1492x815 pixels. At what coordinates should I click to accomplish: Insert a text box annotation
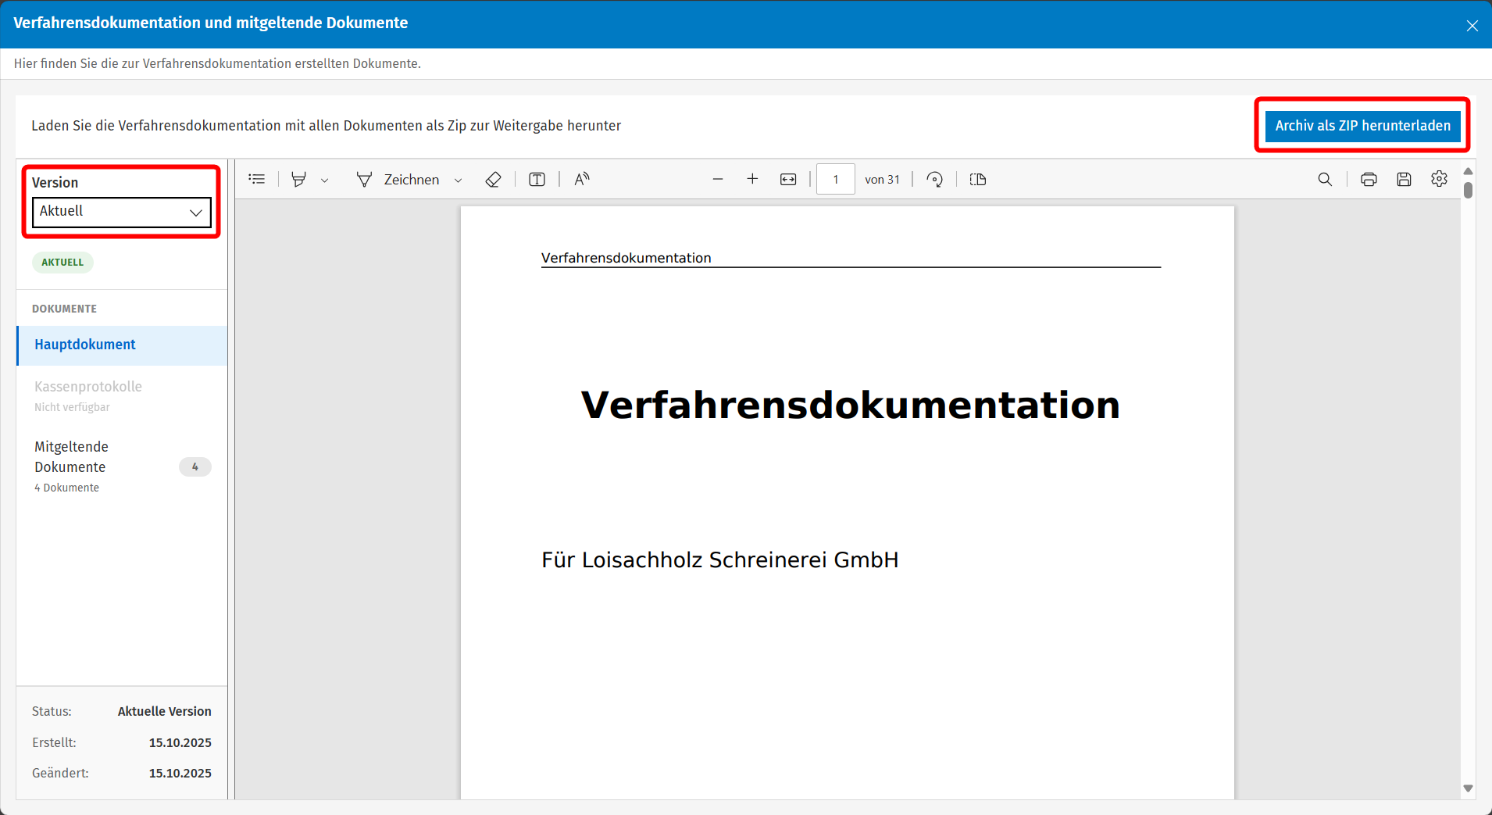coord(537,180)
